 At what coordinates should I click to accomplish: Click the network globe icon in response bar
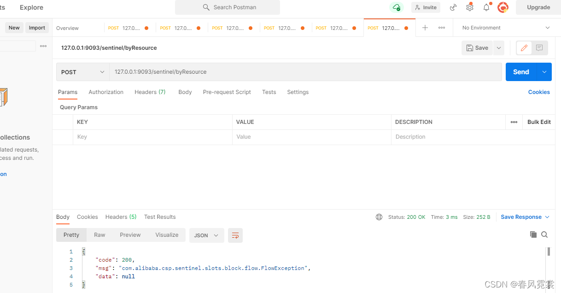pos(379,217)
